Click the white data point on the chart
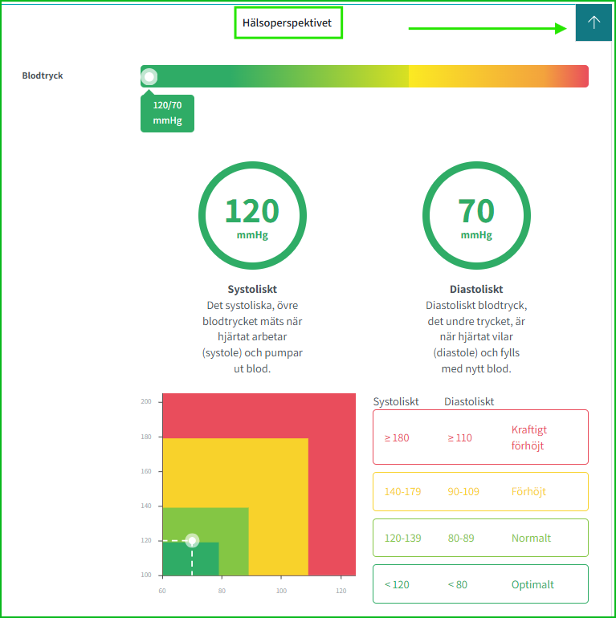Screen dimensions: 616x618 point(192,540)
